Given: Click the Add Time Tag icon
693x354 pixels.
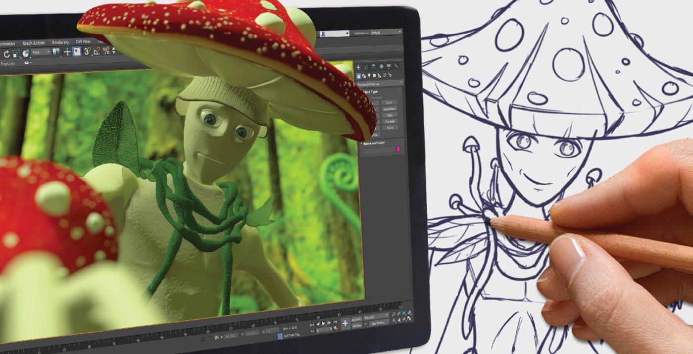Looking at the screenshot, I should coord(280,336).
